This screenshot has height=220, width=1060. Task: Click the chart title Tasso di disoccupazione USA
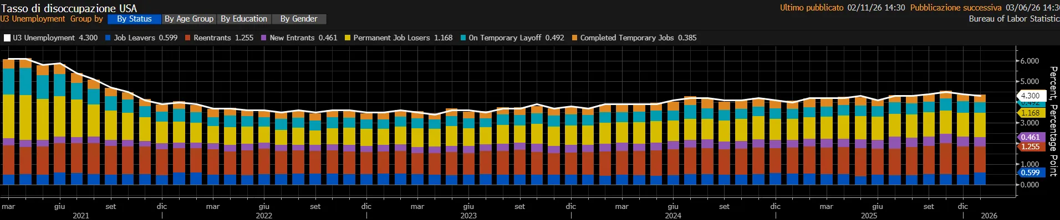[x=69, y=8]
